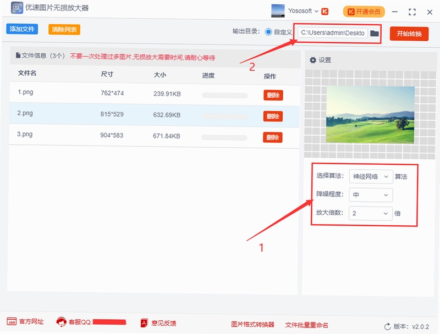Open the 文件批量重命名 link
440x334 pixels.
307,325
